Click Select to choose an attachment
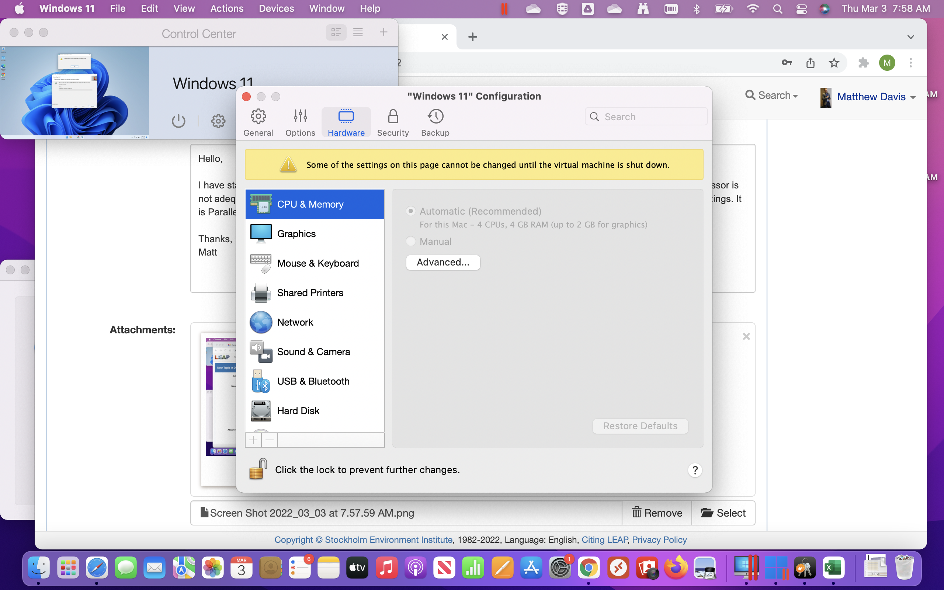This screenshot has width=944, height=590. [723, 513]
